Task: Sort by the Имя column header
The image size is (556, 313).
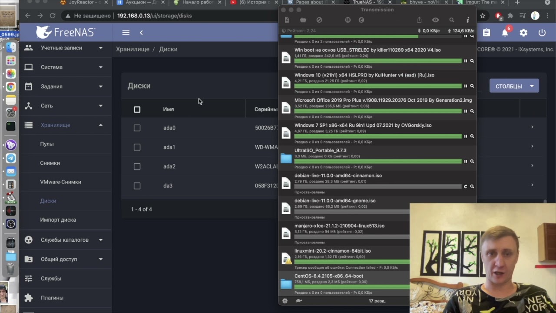Action: [x=169, y=110]
